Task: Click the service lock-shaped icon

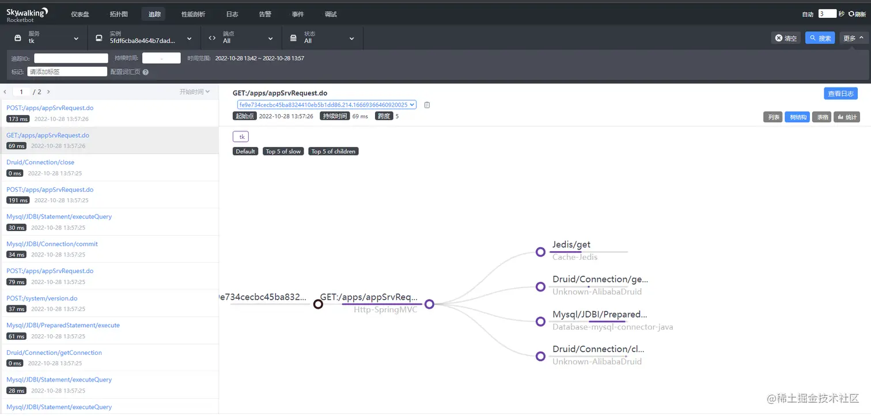Action: [x=17, y=39]
